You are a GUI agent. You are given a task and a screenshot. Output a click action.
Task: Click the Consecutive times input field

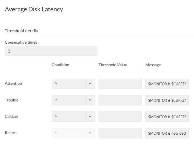coord(51,51)
